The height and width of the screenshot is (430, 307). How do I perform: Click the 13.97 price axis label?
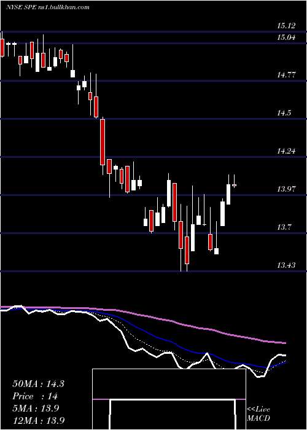click(286, 189)
